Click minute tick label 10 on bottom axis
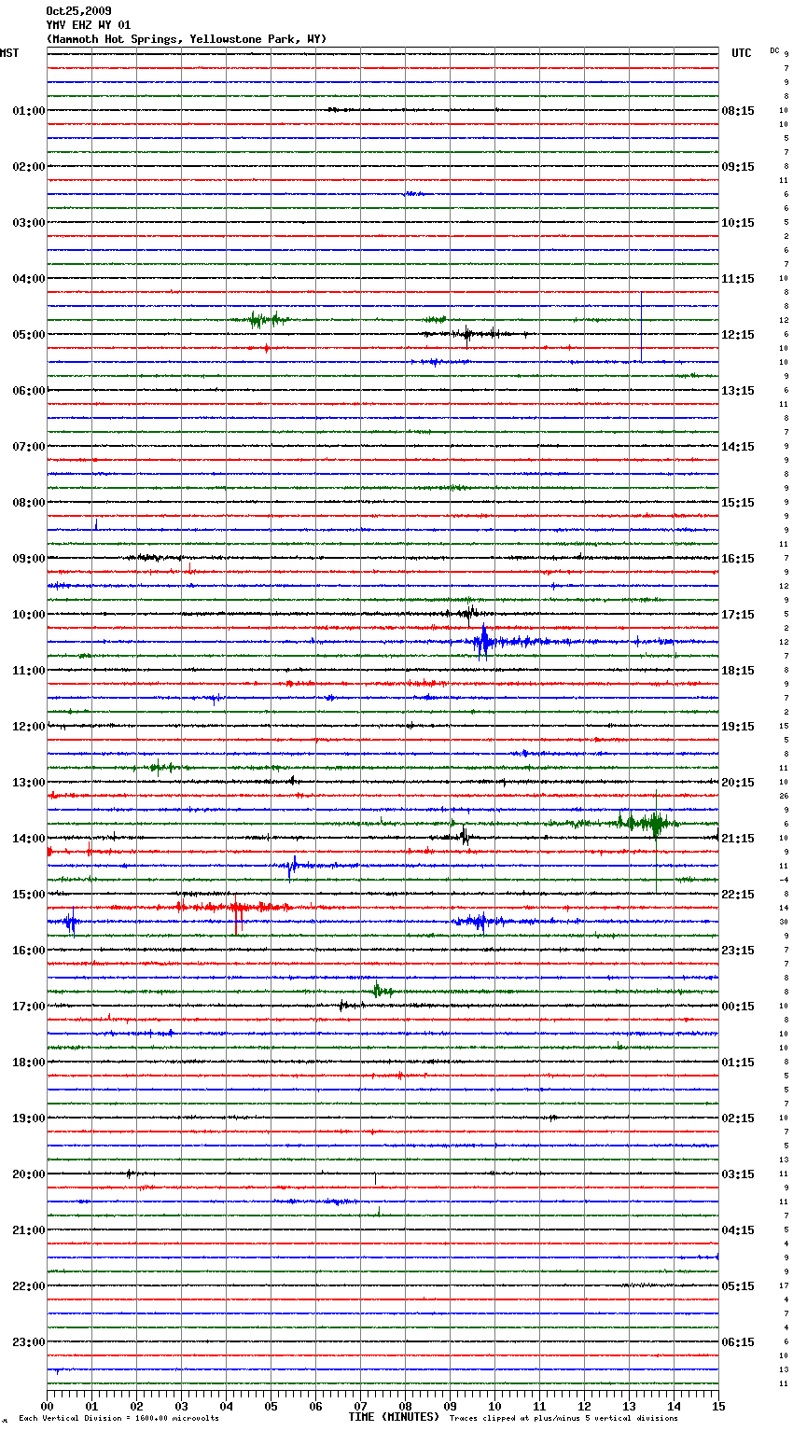 (495, 1406)
